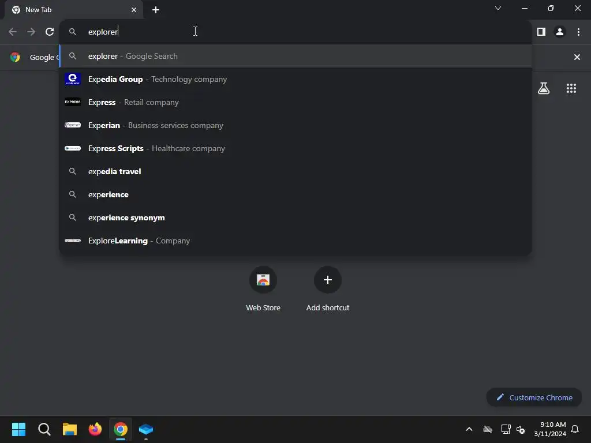Screen dimensions: 591x443
Task: Pick the 'experience synonym' suggestion
Action: pyautogui.click(x=295, y=217)
